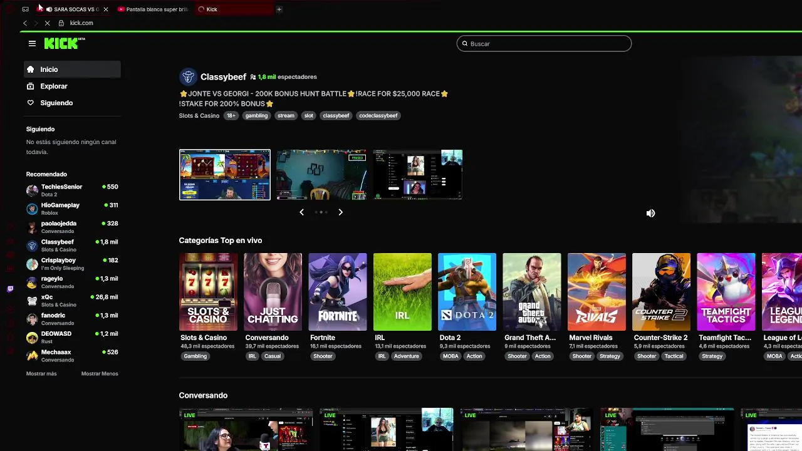Click the Twitch icon in browser sidebar
This screenshot has width=802, height=451.
click(10, 289)
